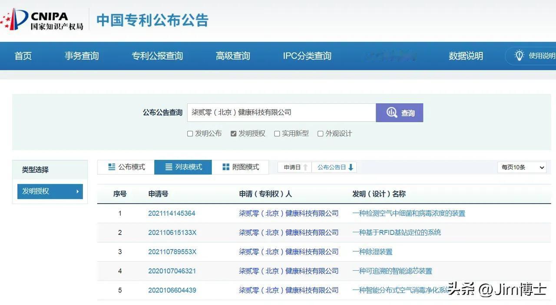Open patent 一种检测空气中细菌和病毒浓度的装置
The height and width of the screenshot is (305, 556).
coord(409,213)
